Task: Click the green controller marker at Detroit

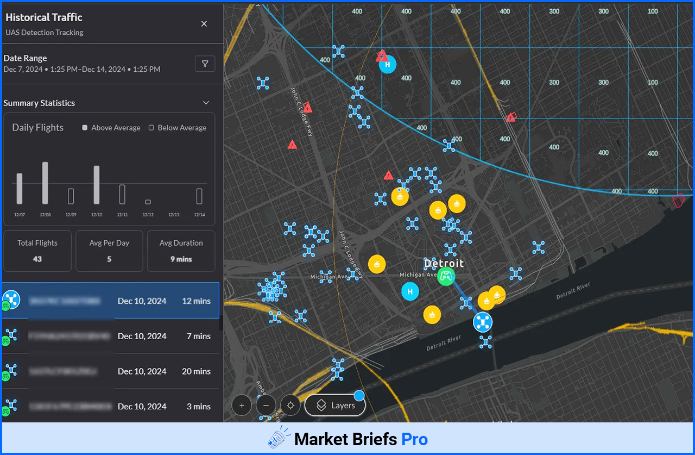Action: point(446,276)
